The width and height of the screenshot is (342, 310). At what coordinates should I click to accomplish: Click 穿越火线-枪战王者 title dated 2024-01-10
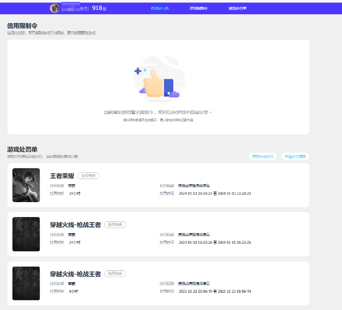pyautogui.click(x=76, y=224)
